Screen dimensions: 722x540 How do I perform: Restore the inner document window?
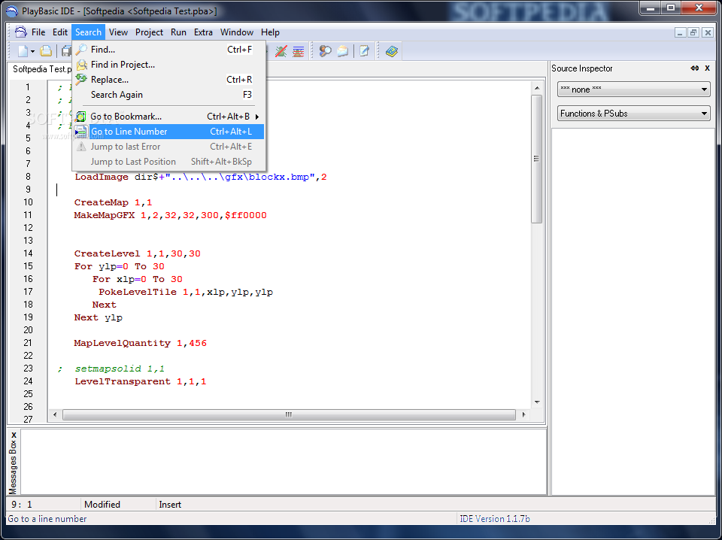coord(693,32)
